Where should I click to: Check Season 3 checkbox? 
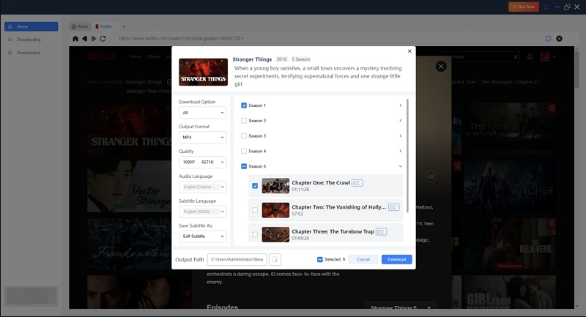[x=244, y=136]
